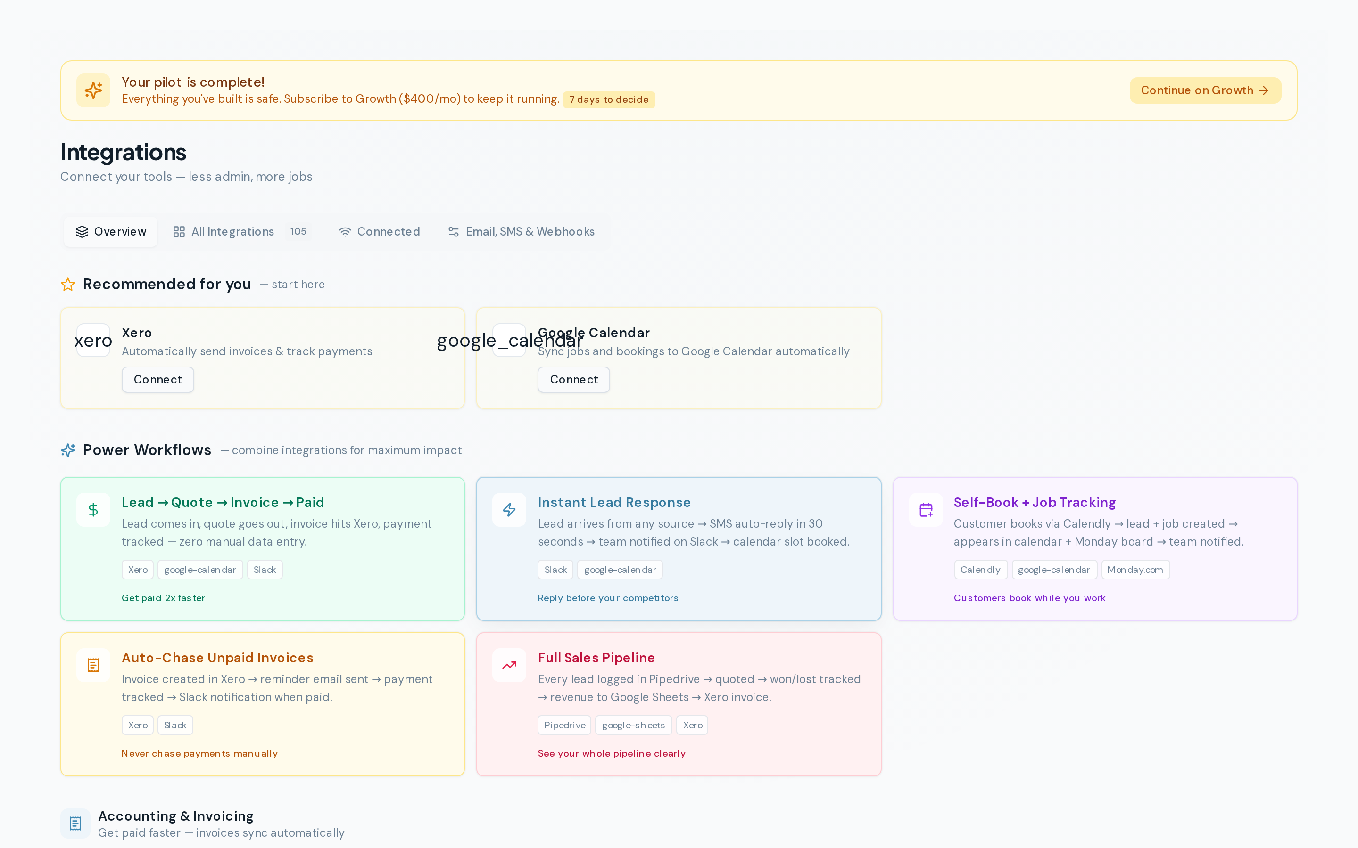The width and height of the screenshot is (1358, 848).
Task: Open the Instant Lead Response workflow title
Action: (x=614, y=503)
